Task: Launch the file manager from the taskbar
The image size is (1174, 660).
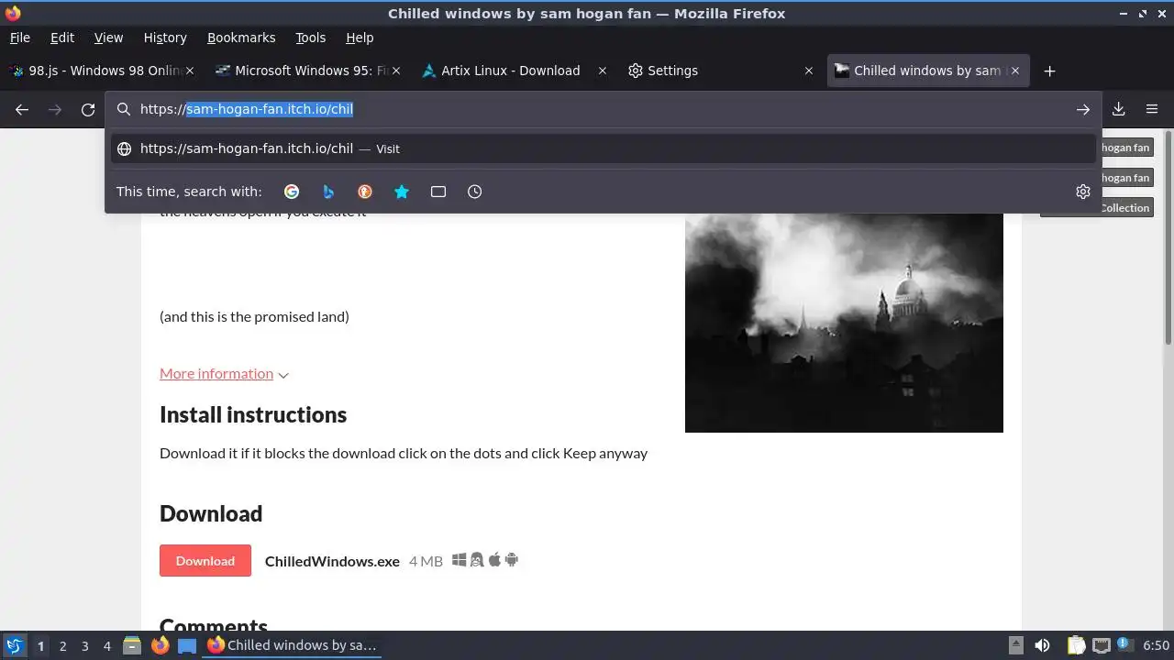Action: click(x=132, y=645)
